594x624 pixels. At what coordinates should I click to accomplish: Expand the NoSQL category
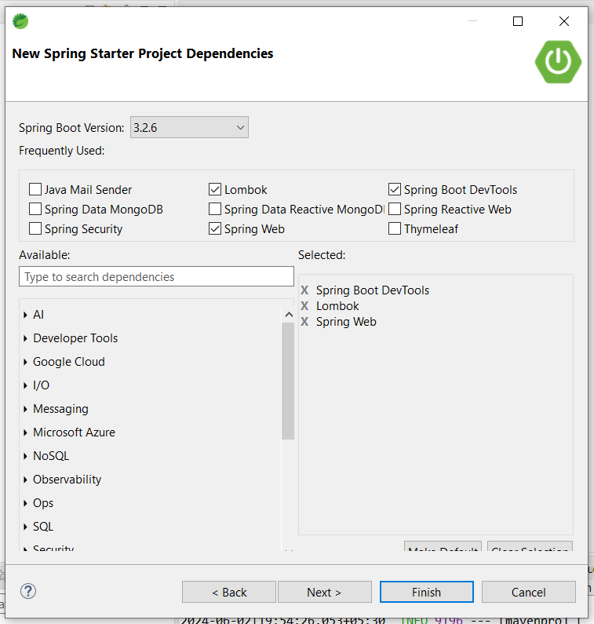[x=25, y=456]
